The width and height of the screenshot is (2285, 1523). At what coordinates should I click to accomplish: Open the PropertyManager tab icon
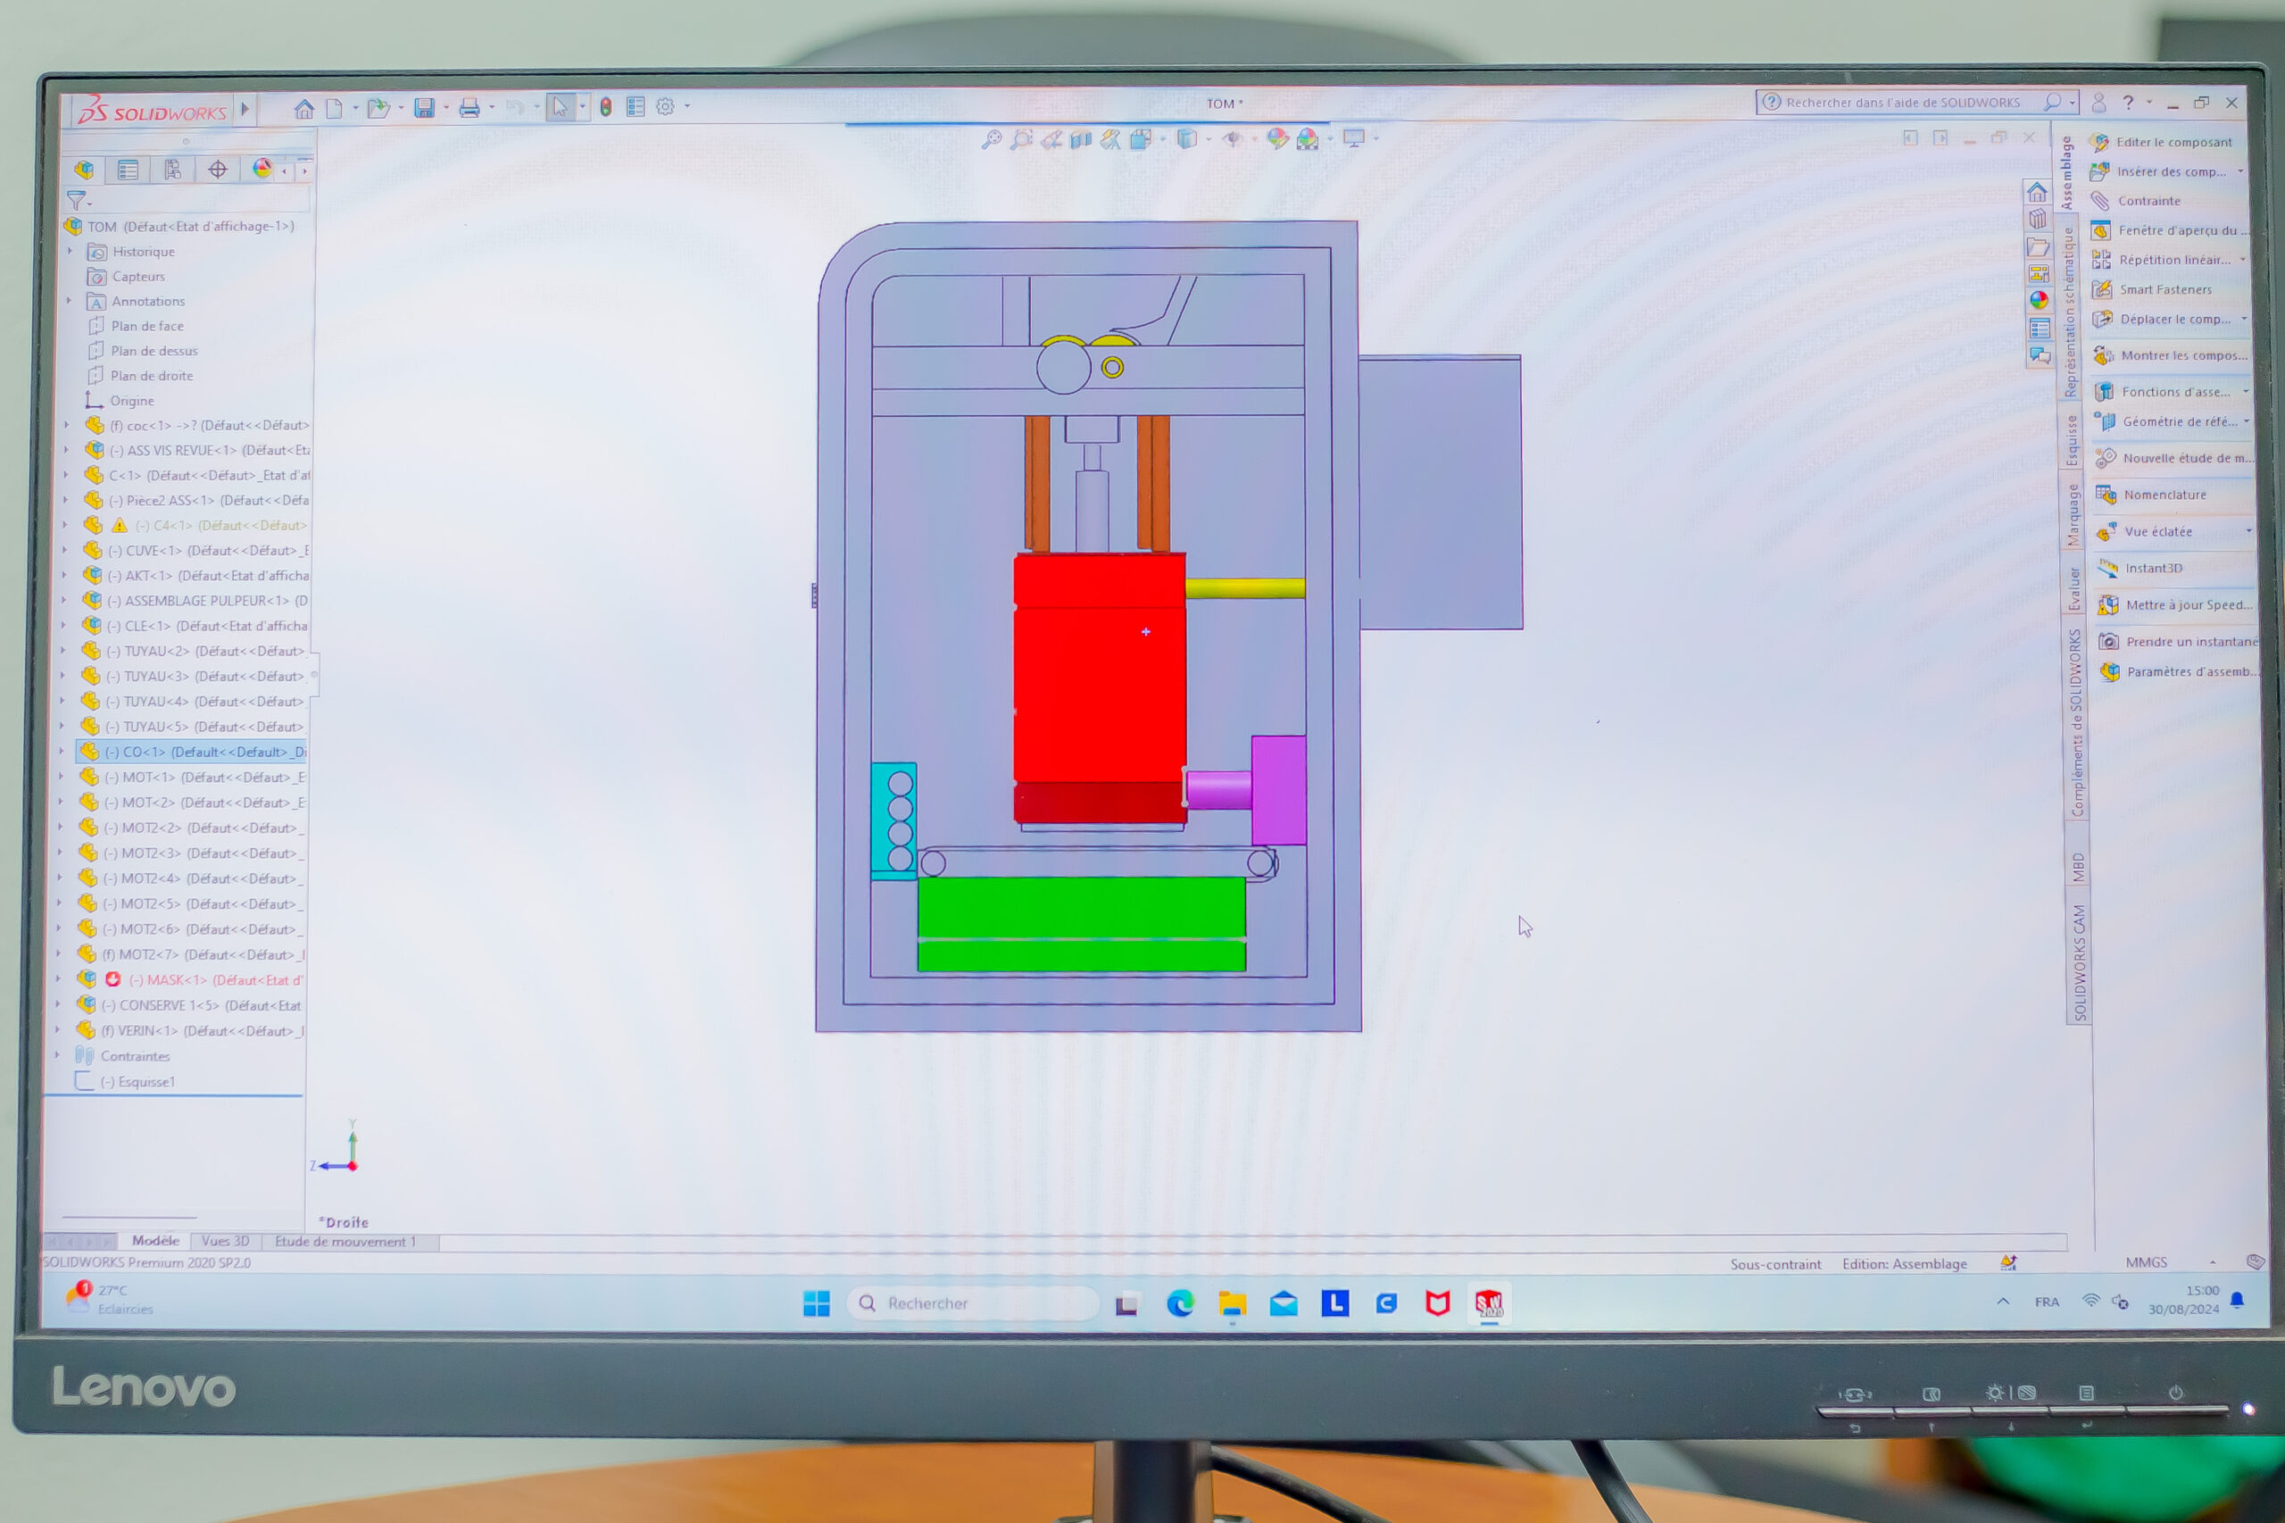[128, 171]
